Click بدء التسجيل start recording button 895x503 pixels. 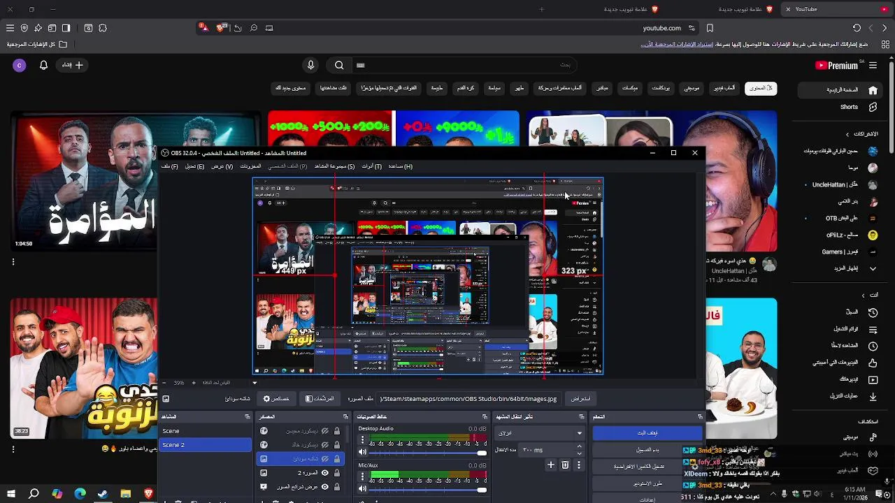[647, 450]
